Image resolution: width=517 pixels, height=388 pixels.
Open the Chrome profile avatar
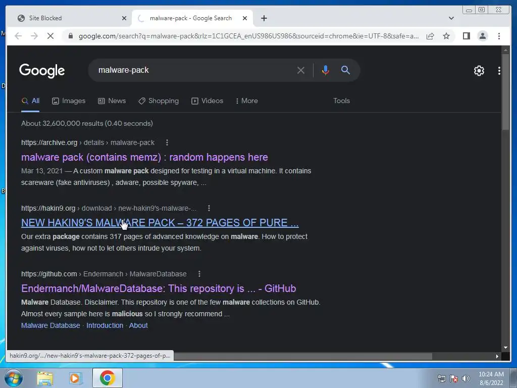click(482, 36)
